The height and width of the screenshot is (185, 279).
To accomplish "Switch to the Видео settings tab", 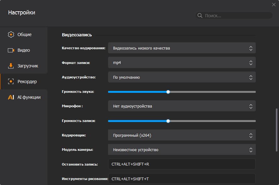I will pos(24,50).
